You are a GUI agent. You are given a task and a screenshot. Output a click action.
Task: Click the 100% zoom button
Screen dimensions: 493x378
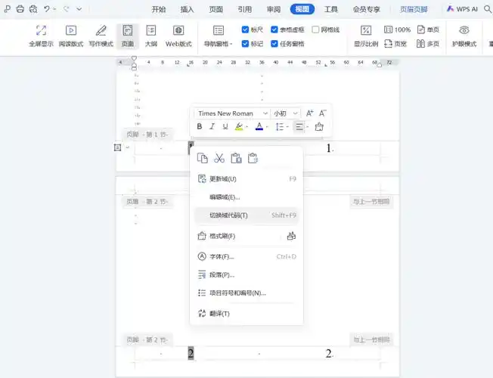[397, 29]
